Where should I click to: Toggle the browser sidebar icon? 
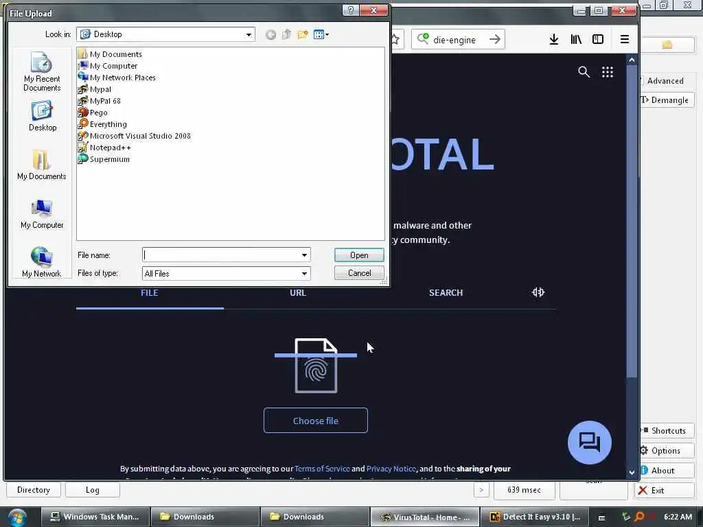(x=598, y=39)
